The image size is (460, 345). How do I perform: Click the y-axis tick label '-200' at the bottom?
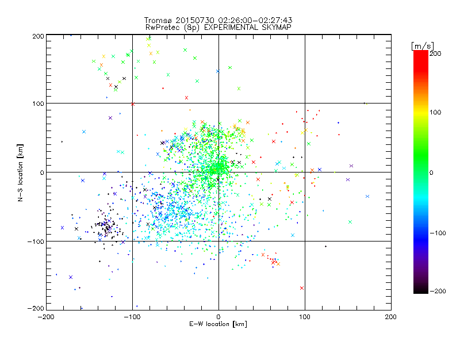36,308
